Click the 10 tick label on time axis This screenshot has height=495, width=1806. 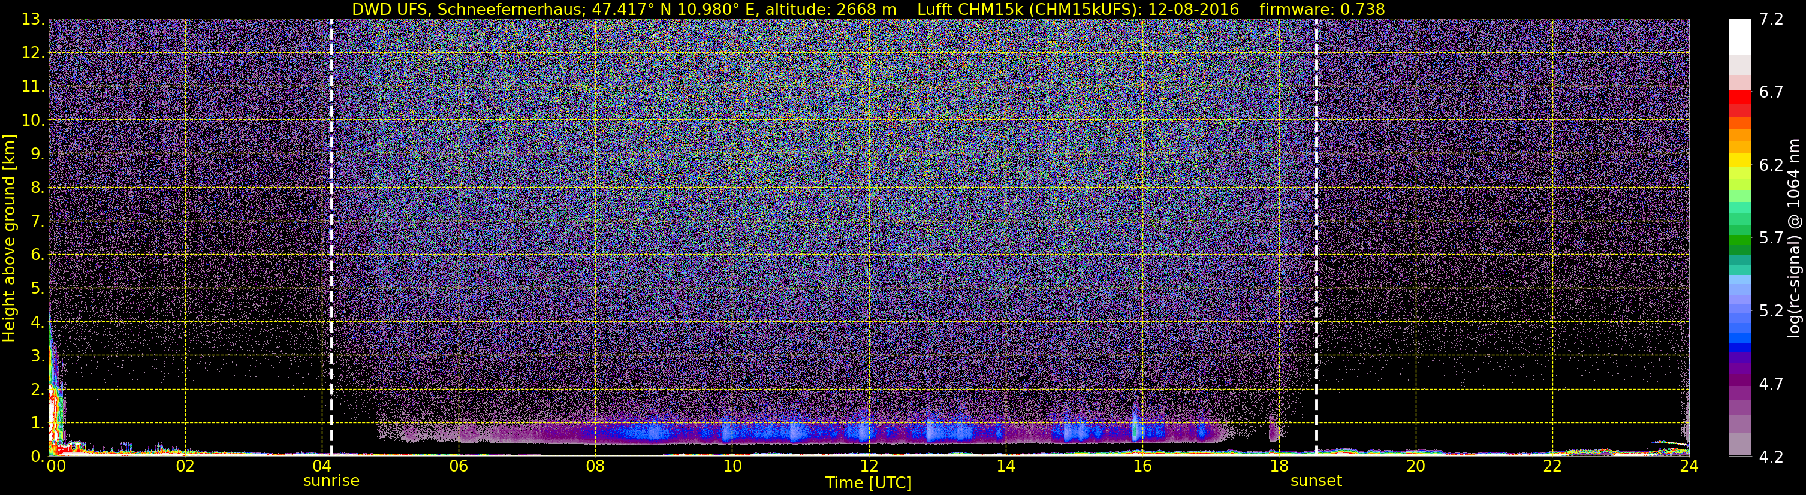tap(732, 466)
